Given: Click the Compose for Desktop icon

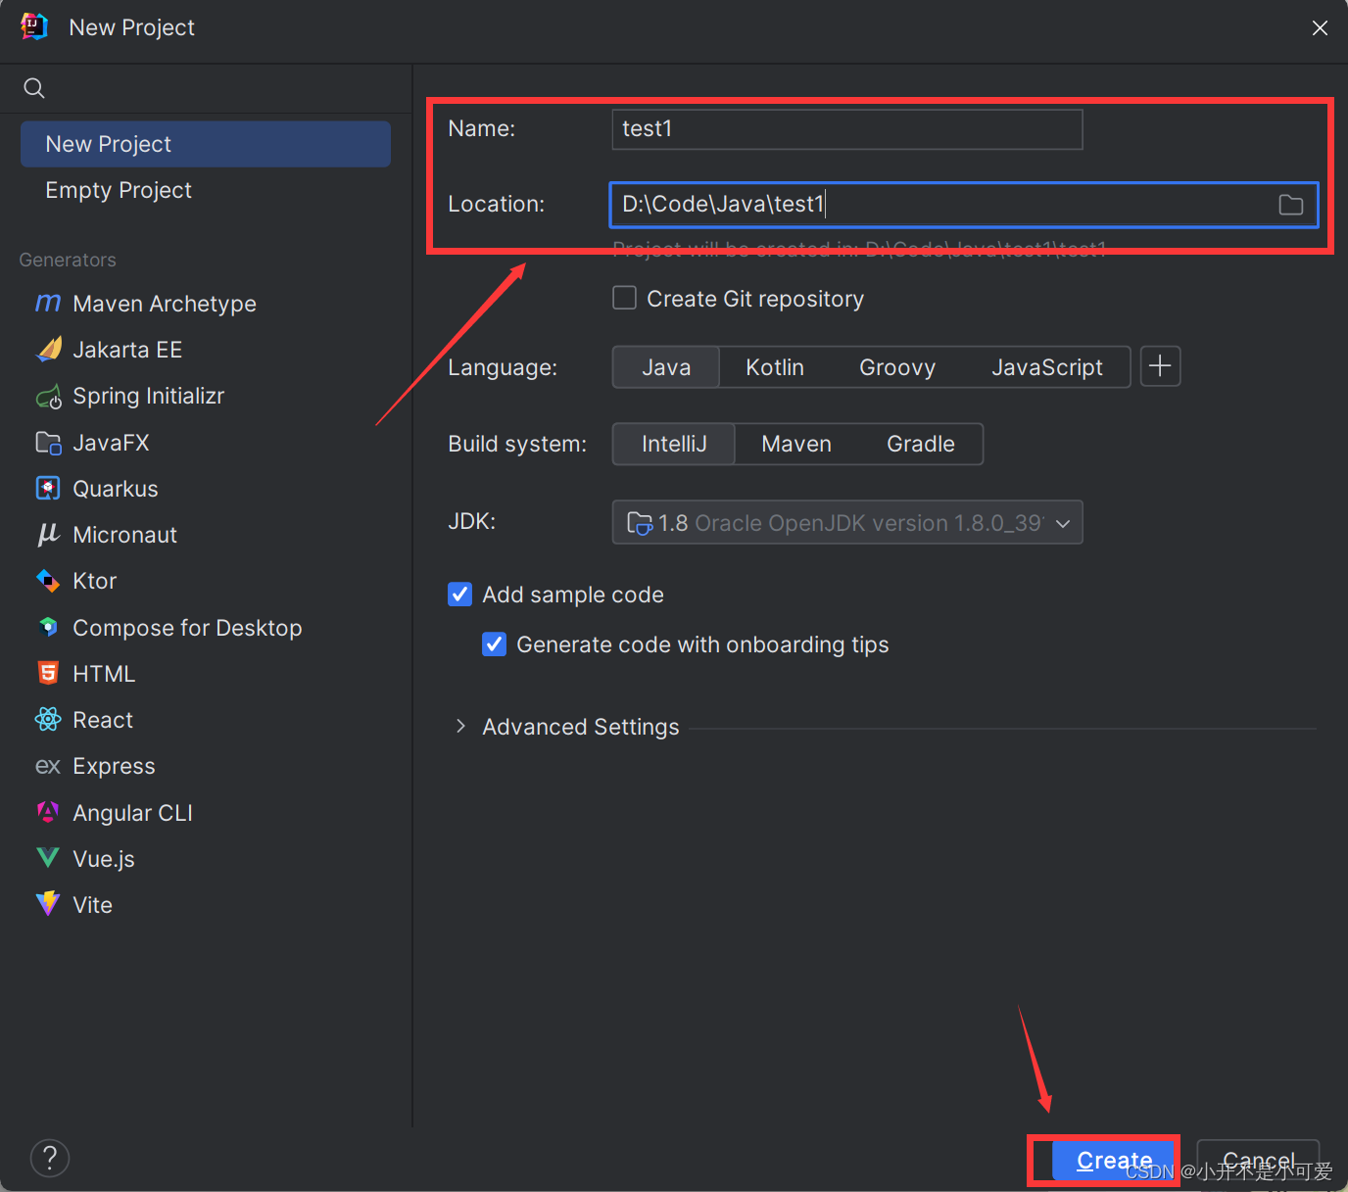Looking at the screenshot, I should tap(48, 627).
